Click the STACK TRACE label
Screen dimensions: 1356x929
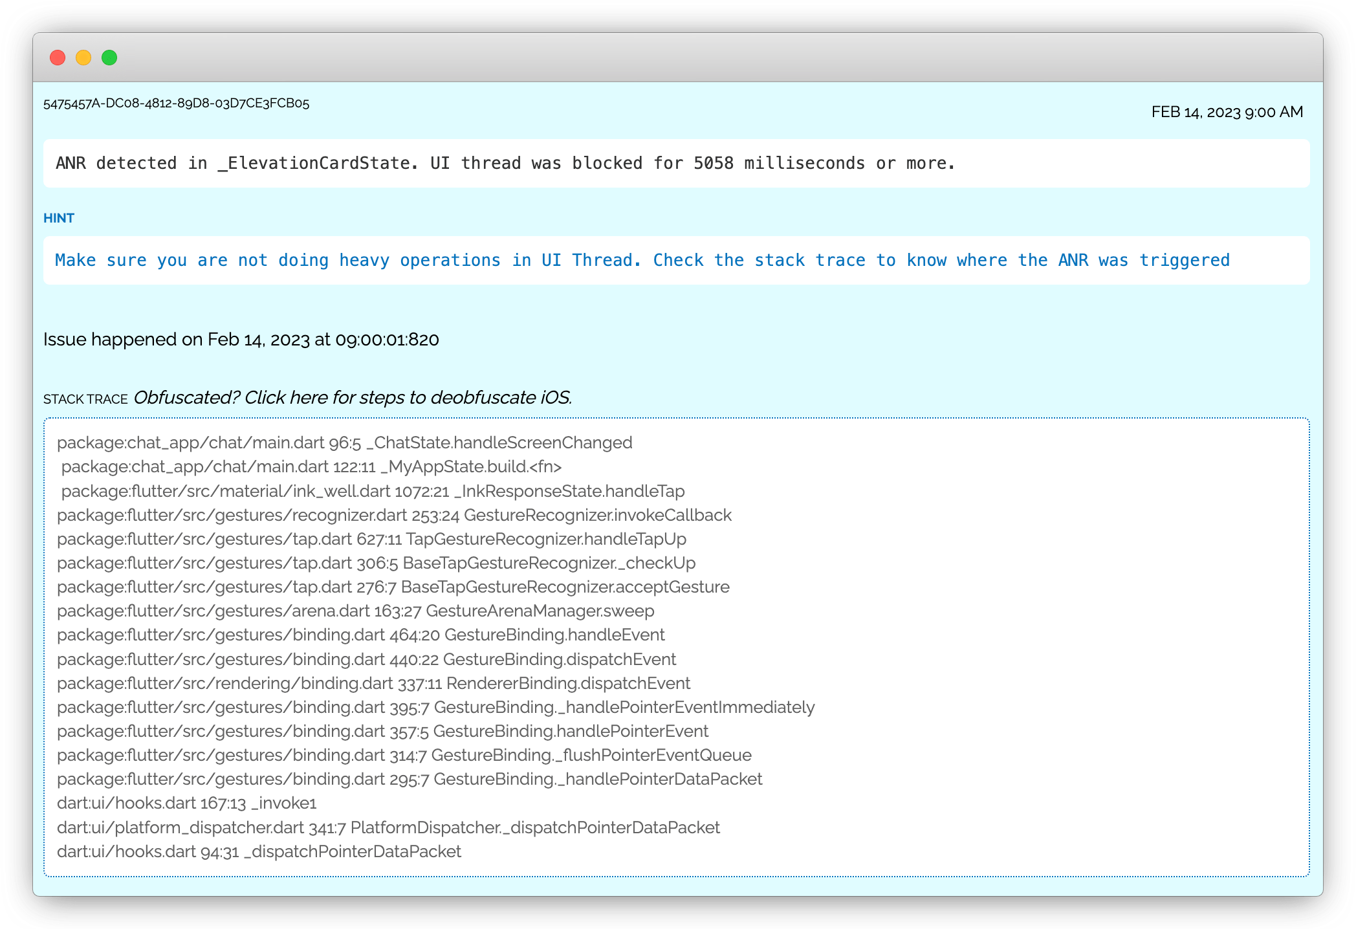click(x=85, y=399)
